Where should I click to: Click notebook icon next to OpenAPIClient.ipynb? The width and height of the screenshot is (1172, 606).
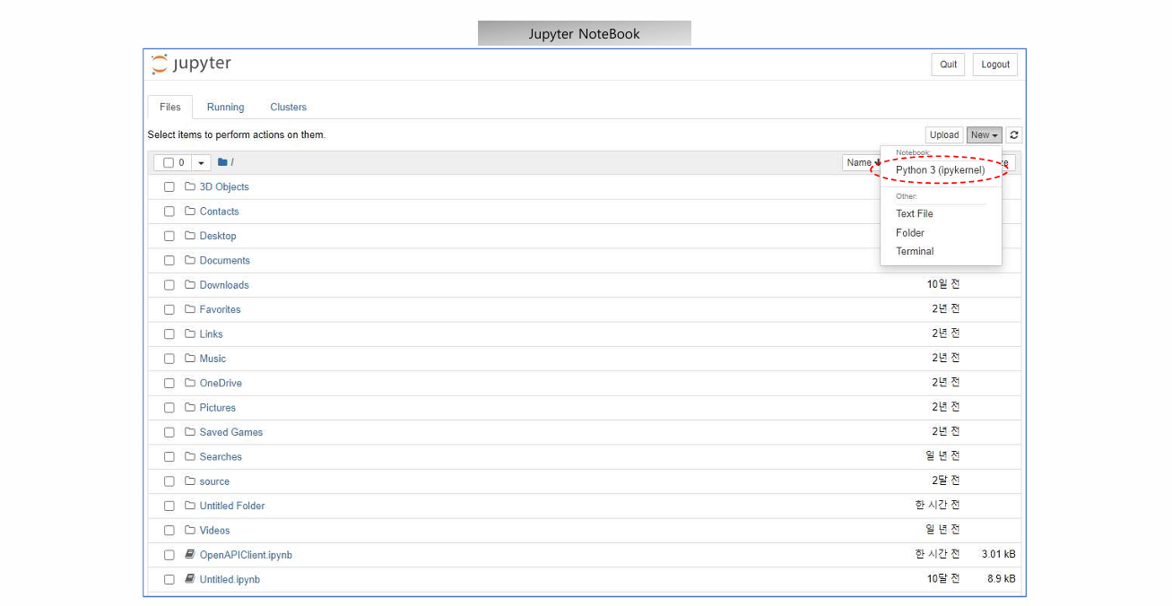(190, 555)
